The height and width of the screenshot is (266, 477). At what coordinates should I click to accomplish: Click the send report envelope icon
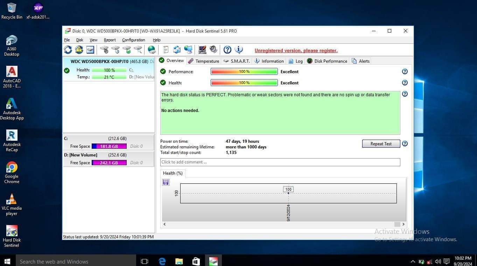pos(177,50)
